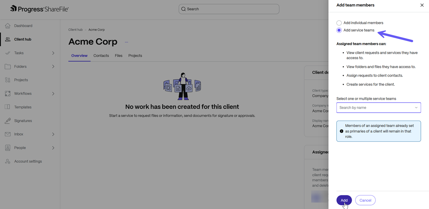This screenshot has width=429, height=209.
Task: Close the Add team members panel
Action: coord(422,5)
